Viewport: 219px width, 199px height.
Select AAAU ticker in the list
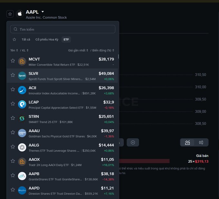(34, 131)
